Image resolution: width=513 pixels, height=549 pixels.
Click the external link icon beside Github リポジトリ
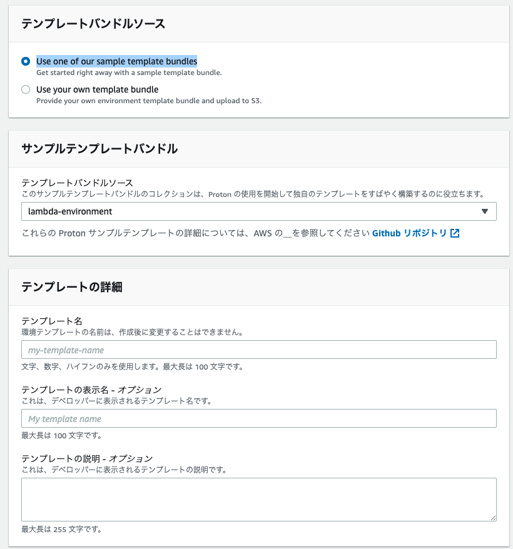[x=454, y=233]
